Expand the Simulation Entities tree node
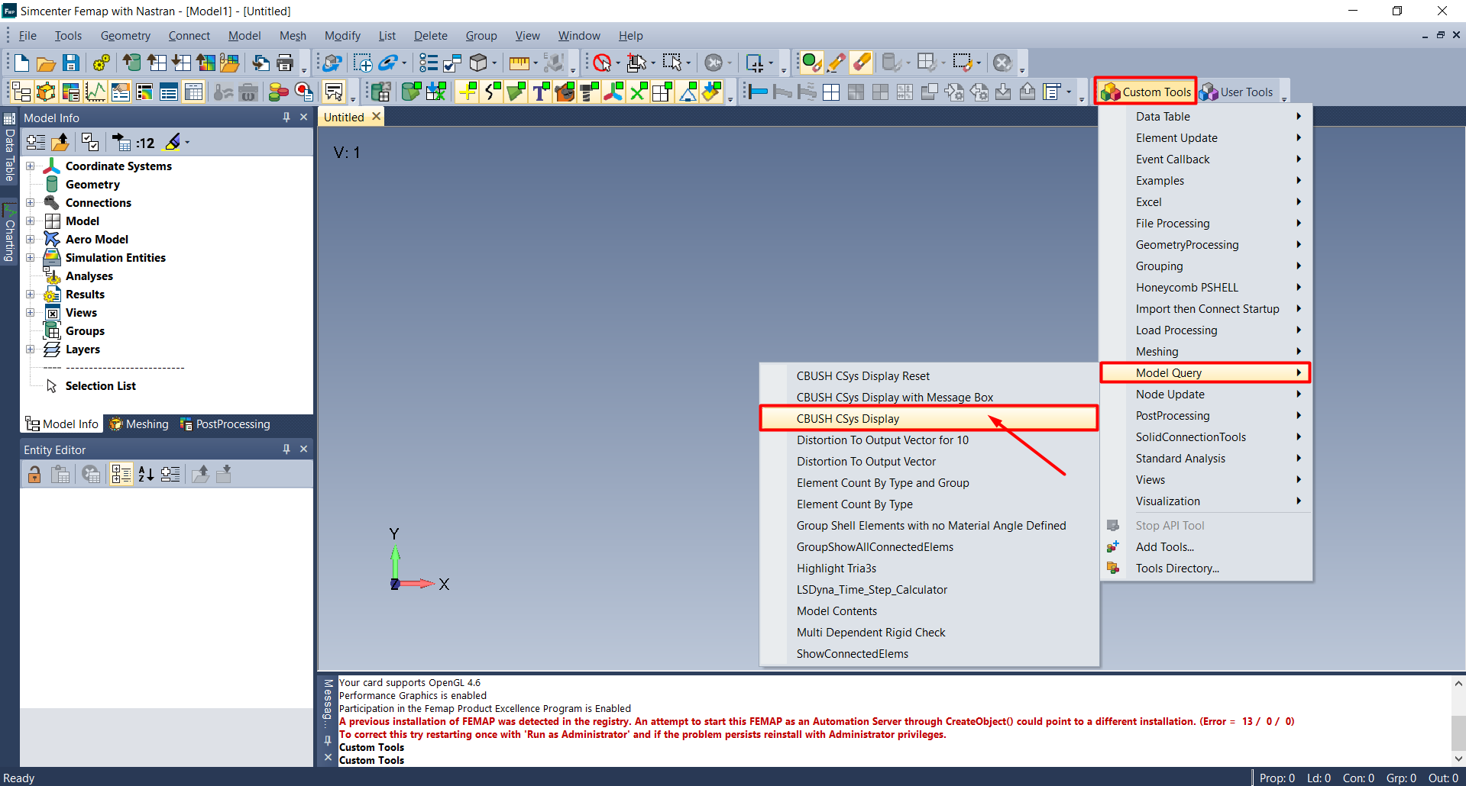1466x786 pixels. (x=30, y=258)
